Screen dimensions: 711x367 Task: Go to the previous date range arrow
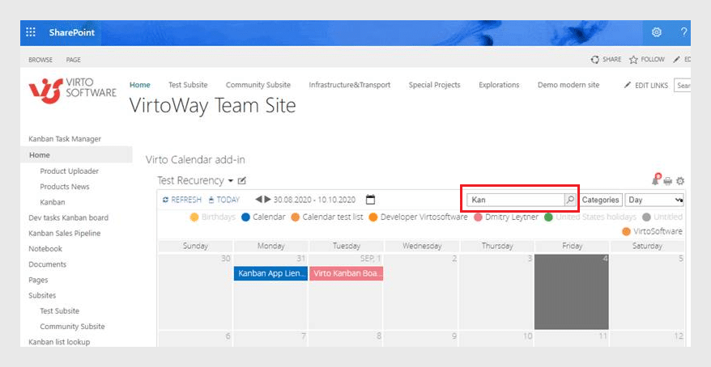point(259,199)
